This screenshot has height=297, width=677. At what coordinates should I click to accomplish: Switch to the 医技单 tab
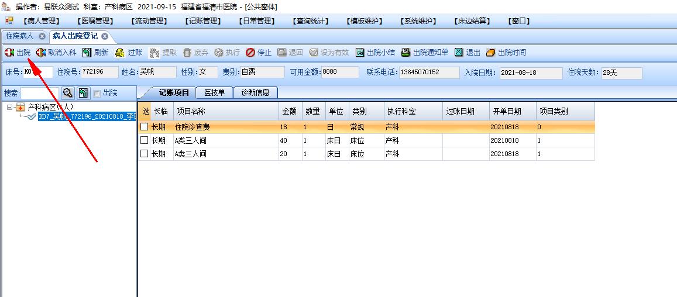214,92
